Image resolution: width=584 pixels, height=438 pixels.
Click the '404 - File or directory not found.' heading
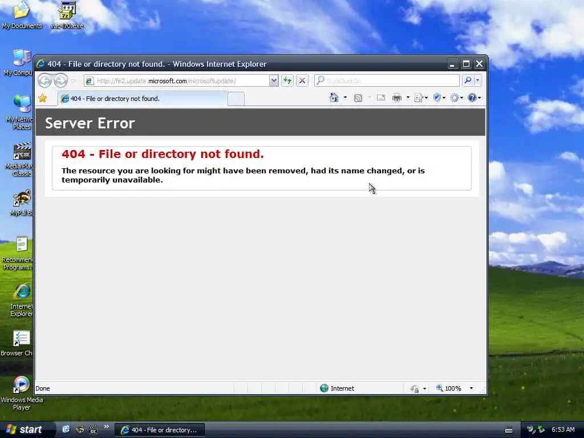pyautogui.click(x=163, y=154)
